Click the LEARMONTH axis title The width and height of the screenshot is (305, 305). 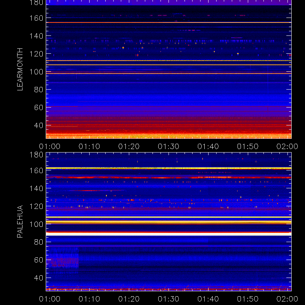pyautogui.click(x=20, y=69)
